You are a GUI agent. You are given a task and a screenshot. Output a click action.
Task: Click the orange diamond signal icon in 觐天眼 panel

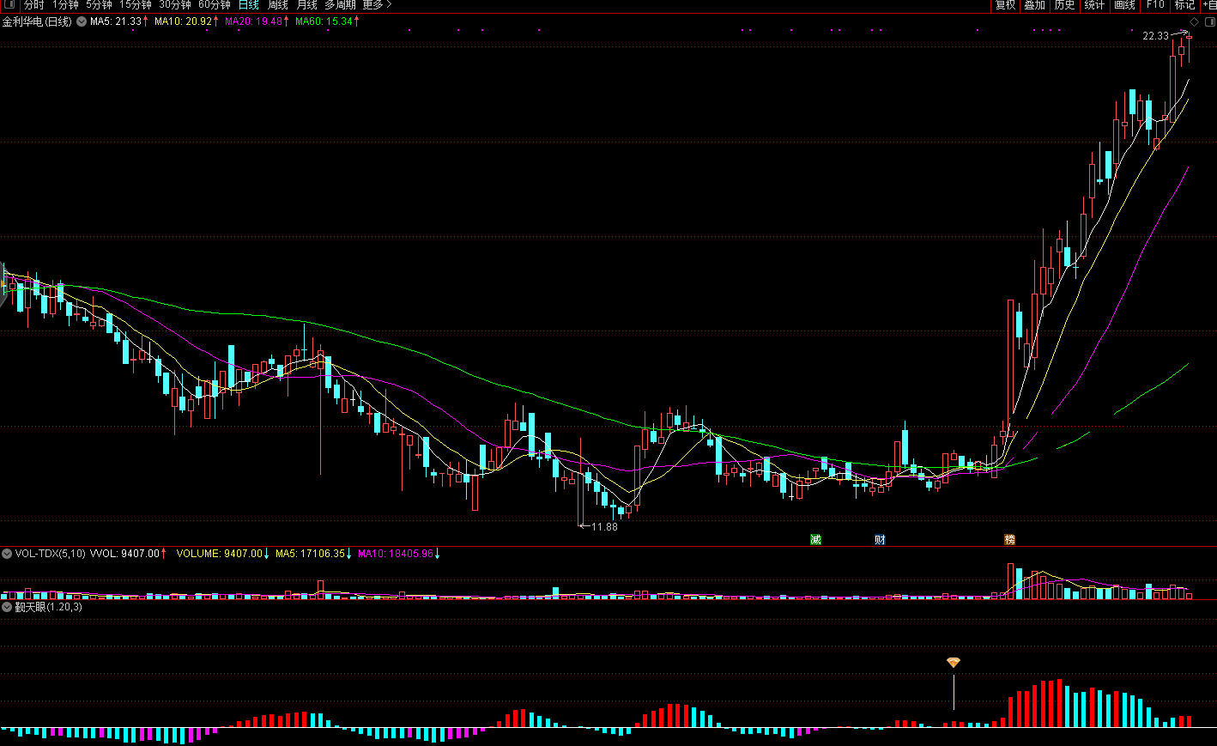[954, 663]
